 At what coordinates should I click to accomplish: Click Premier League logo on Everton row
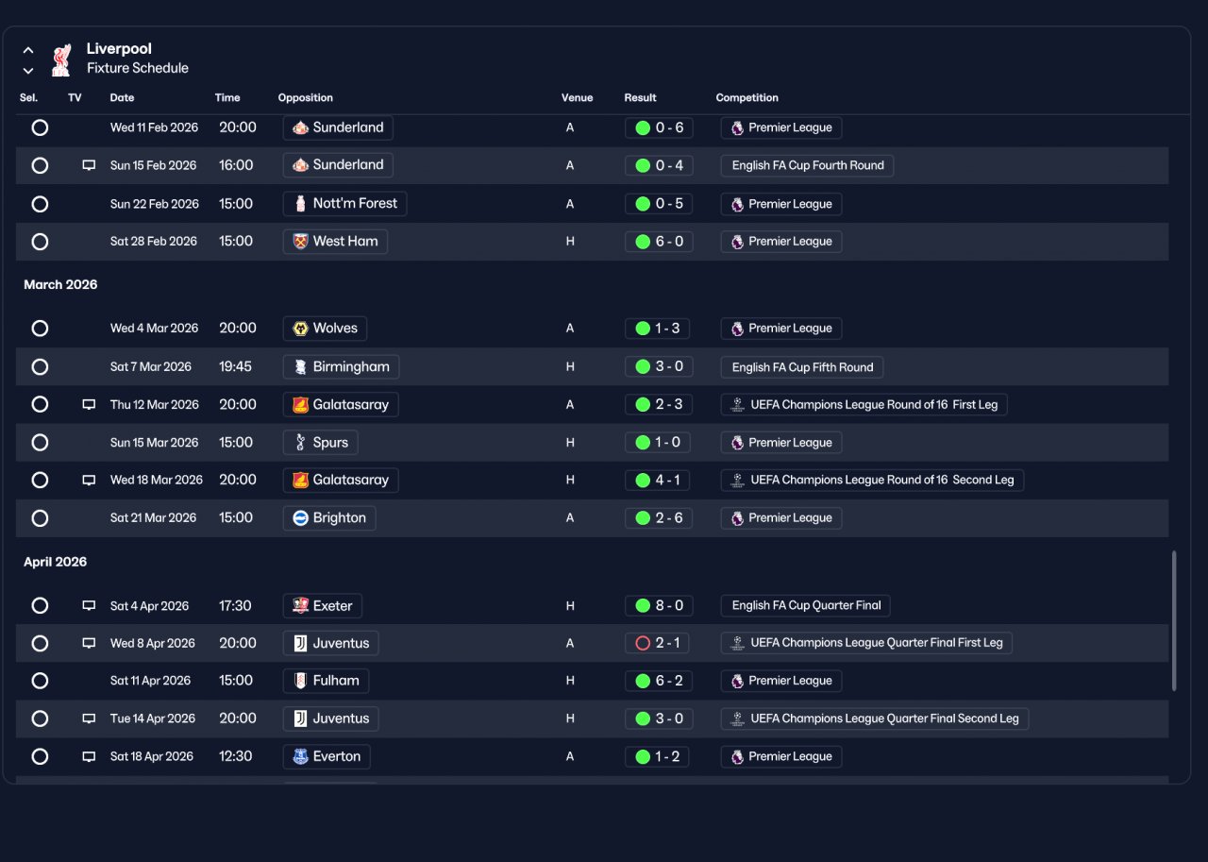pyautogui.click(x=737, y=756)
